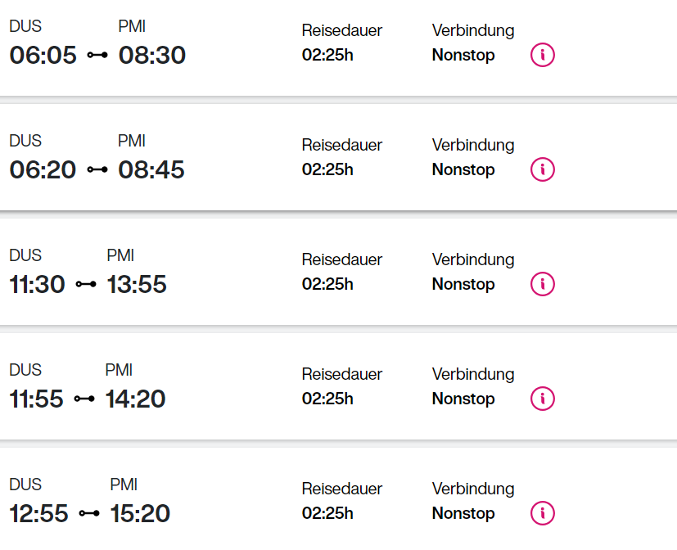Image resolution: width=677 pixels, height=550 pixels.
Task: Click the 15:20 arrival time
Action: click(140, 514)
